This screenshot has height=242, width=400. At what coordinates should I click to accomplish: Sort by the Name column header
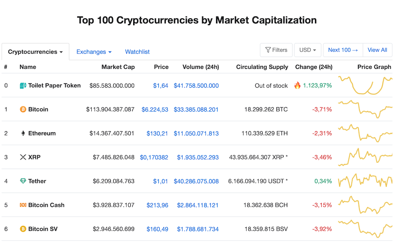28,67
